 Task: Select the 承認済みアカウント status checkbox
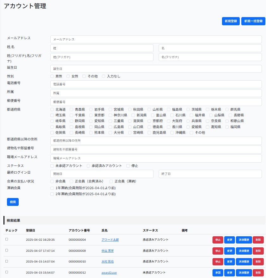click(88, 166)
